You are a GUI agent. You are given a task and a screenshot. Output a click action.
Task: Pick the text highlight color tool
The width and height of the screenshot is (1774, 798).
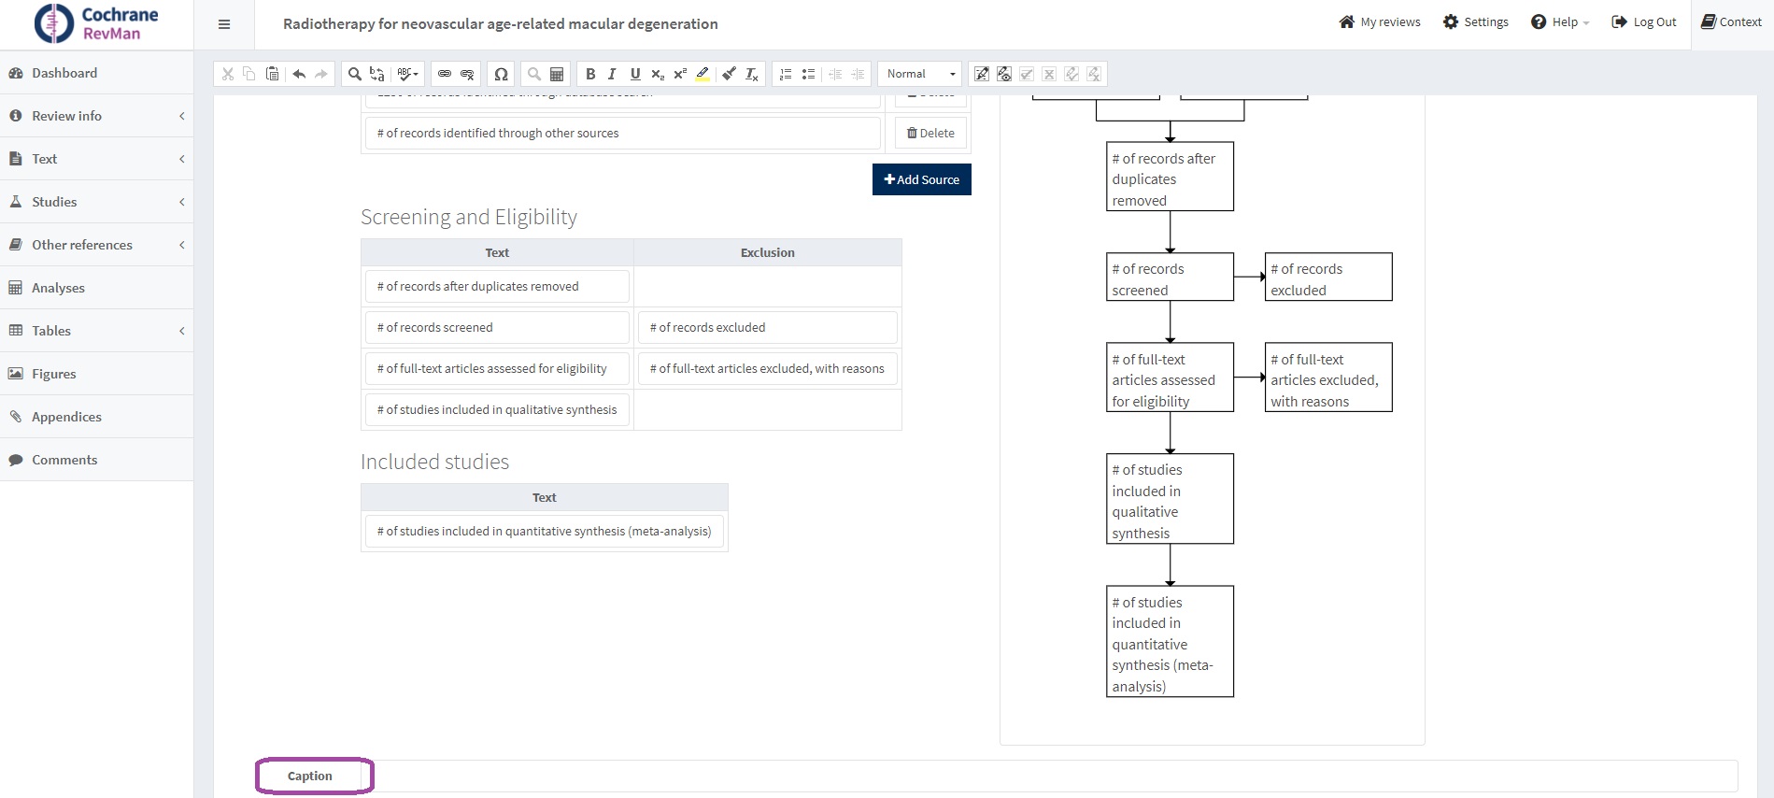(703, 74)
